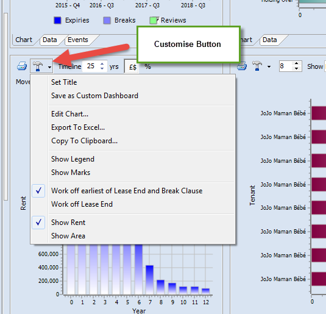Click the 2016 - Q3 axis label
The height and width of the screenshot is (314, 326).
tap(102, 5)
